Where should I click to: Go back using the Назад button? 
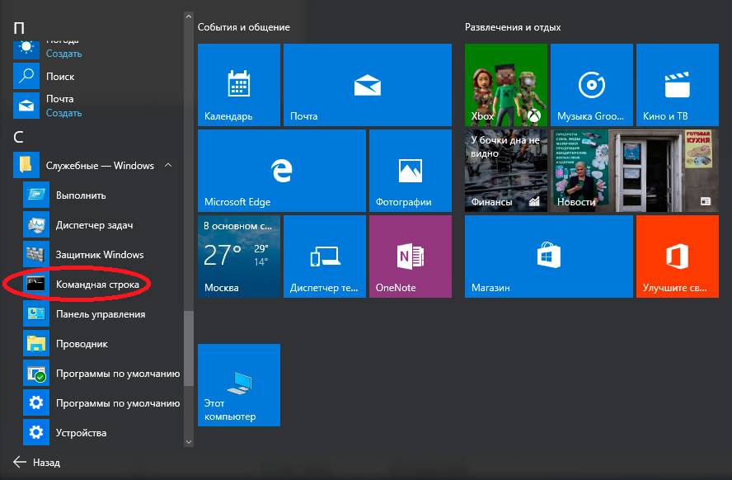point(37,463)
